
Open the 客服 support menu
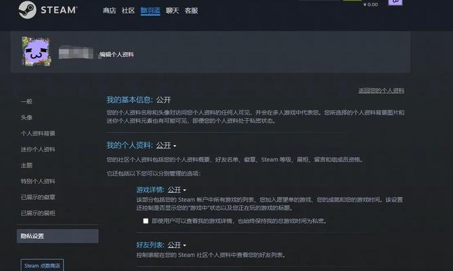(191, 11)
